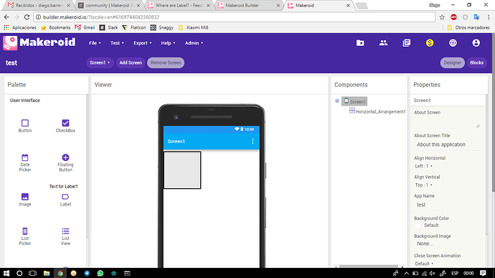Open the File menu
495x278 pixels.
(95, 43)
